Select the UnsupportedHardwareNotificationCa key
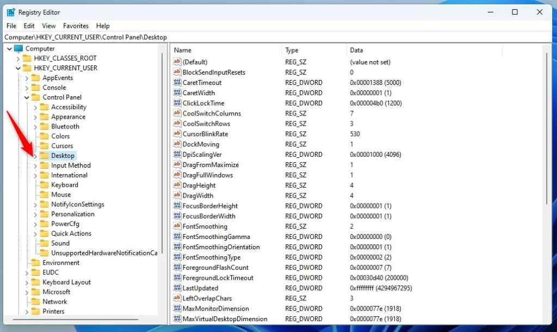Screen dimensions: 557x332 pyautogui.click(x=104, y=253)
